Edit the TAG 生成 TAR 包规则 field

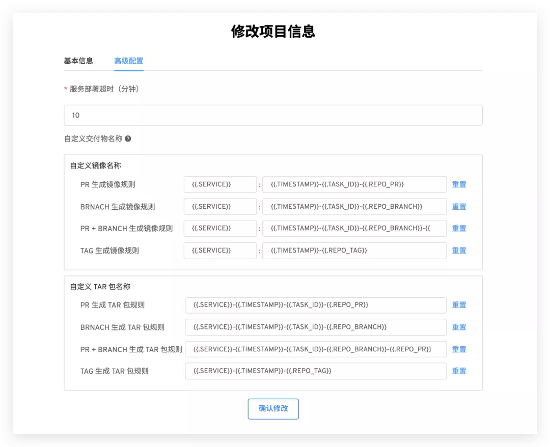click(316, 371)
